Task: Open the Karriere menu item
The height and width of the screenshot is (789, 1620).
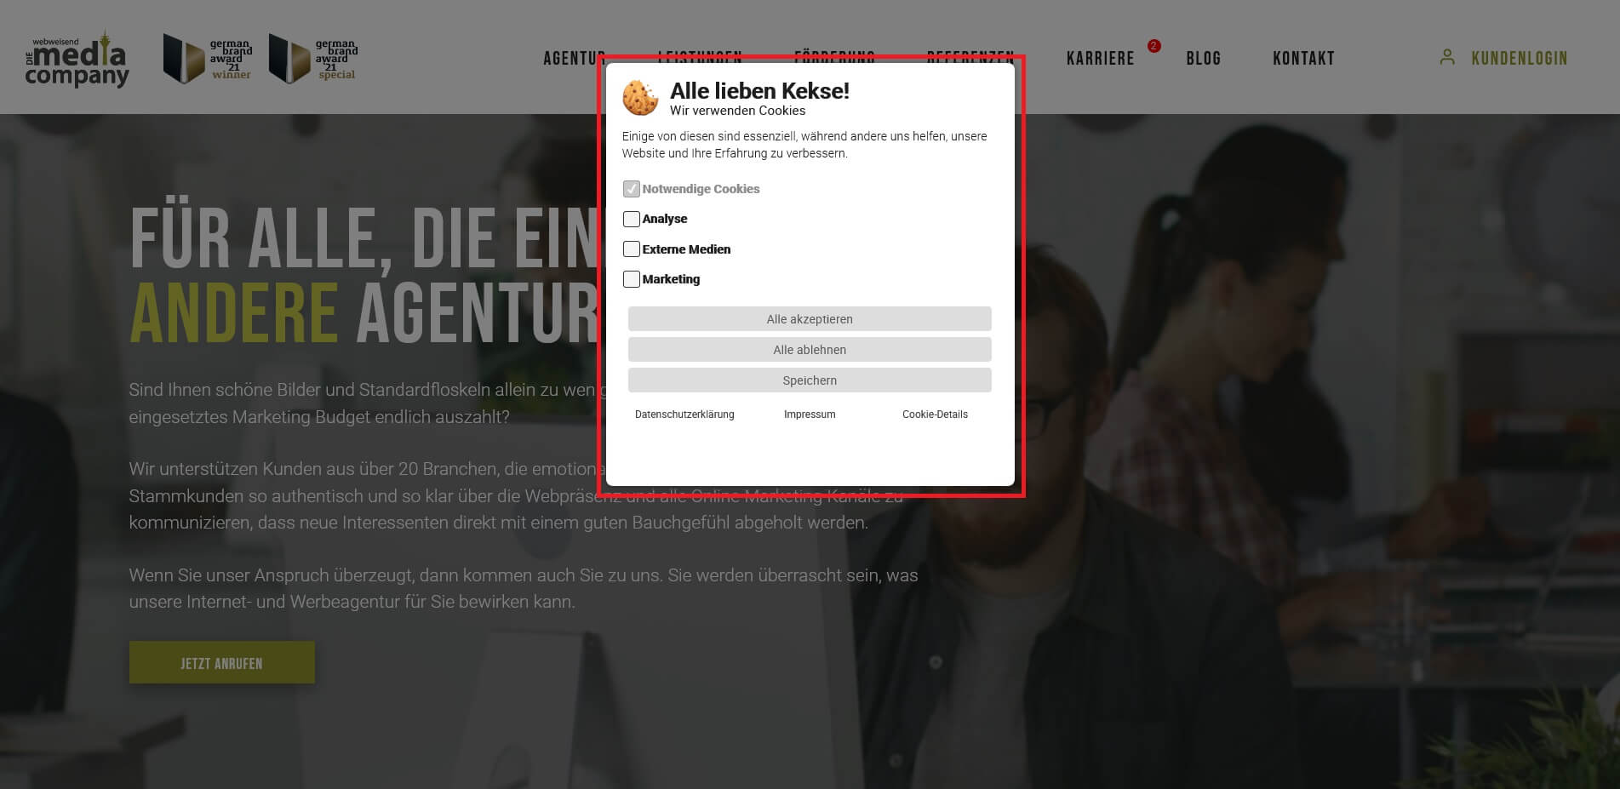Action: click(1100, 58)
